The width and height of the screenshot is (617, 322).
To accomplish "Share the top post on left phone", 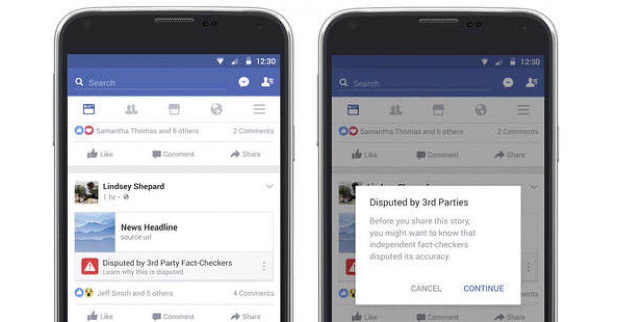I will click(x=246, y=154).
